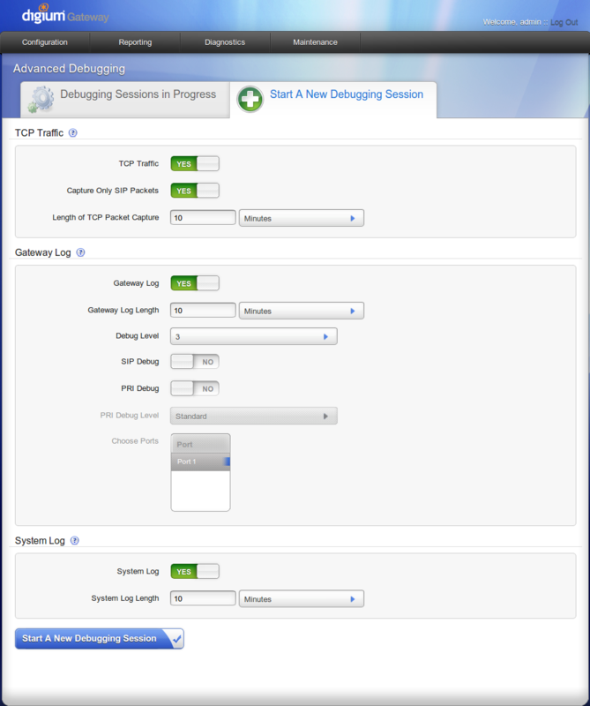The image size is (590, 706).
Task: Open the Configuration menu
Action: tap(45, 42)
